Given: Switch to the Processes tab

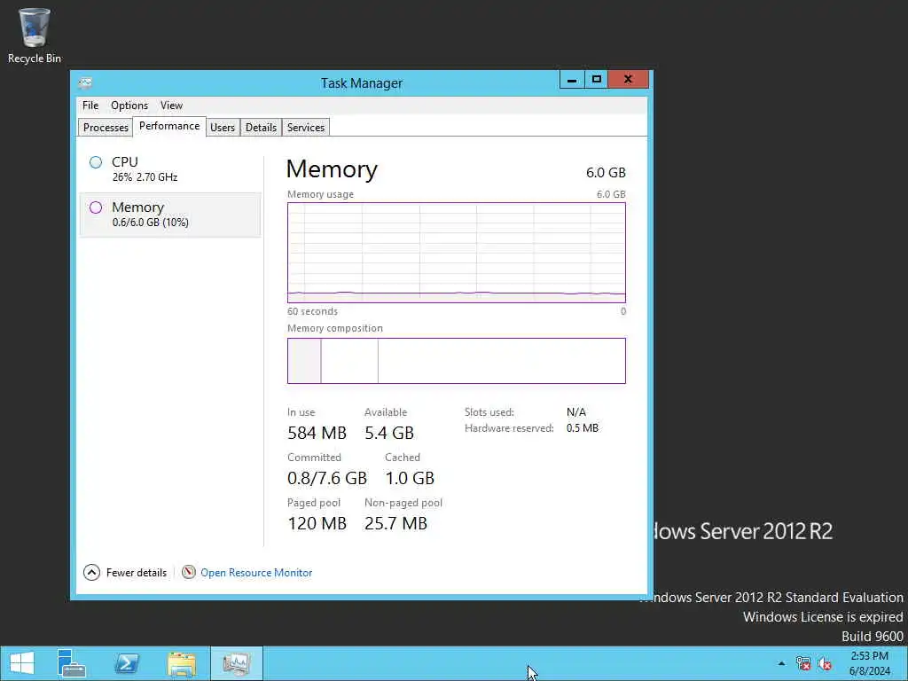Looking at the screenshot, I should [106, 128].
